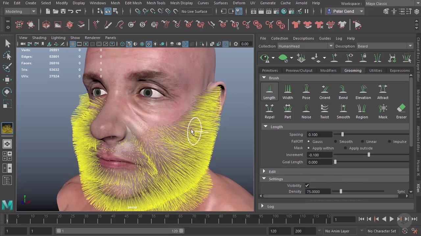Image resolution: width=421 pixels, height=236 pixels.
Task: Switch to the Modifiers tab
Action: pyautogui.click(x=328, y=70)
